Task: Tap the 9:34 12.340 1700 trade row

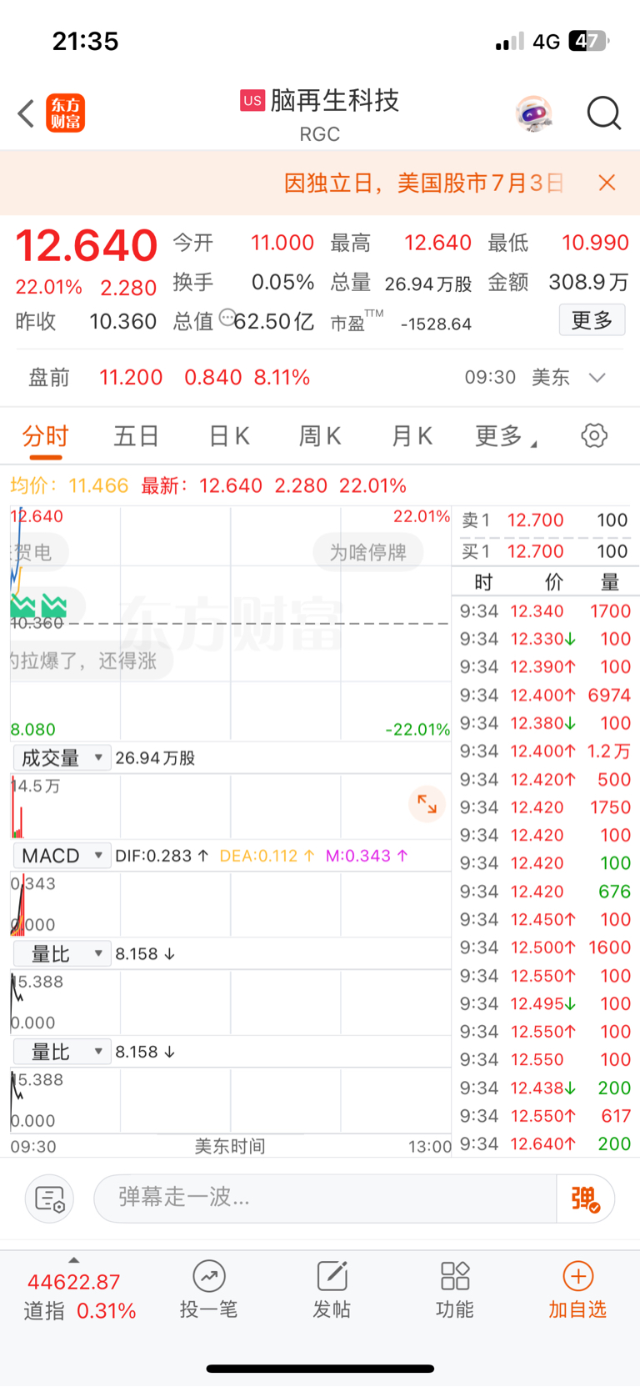Action: [545, 611]
